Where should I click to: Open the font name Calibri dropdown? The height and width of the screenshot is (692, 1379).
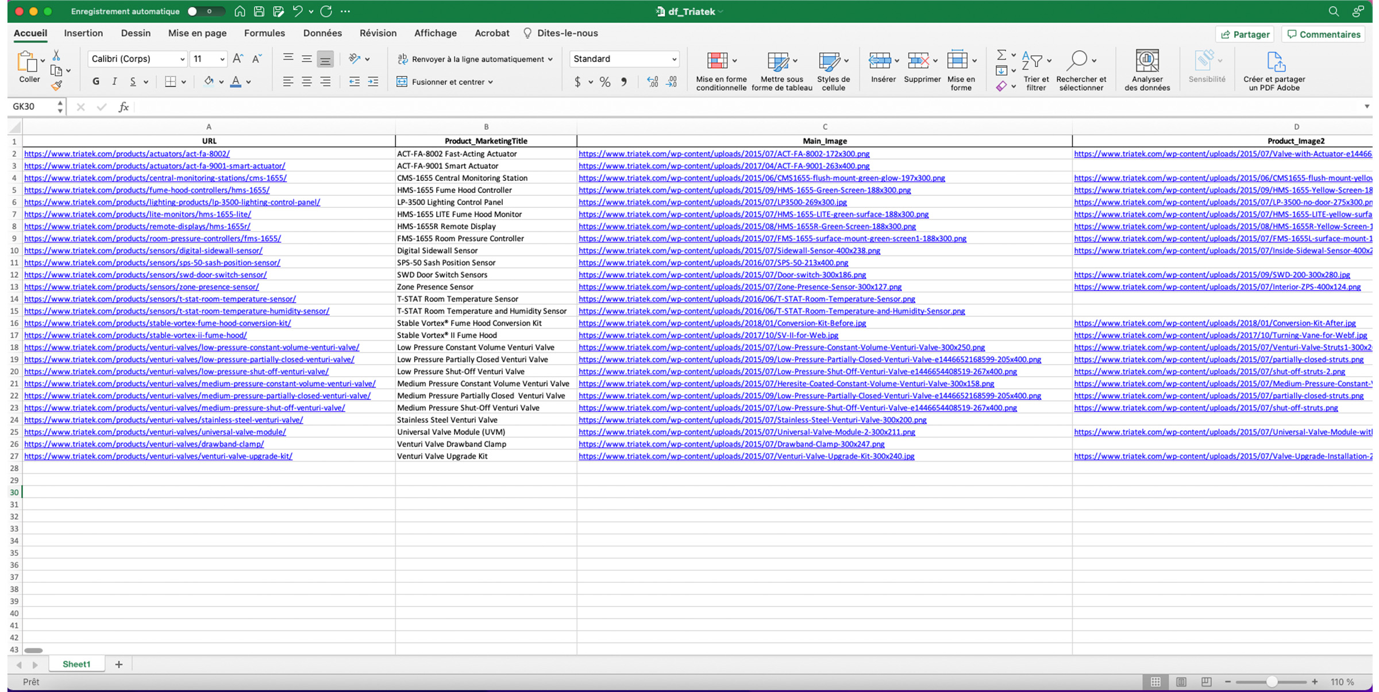point(182,59)
